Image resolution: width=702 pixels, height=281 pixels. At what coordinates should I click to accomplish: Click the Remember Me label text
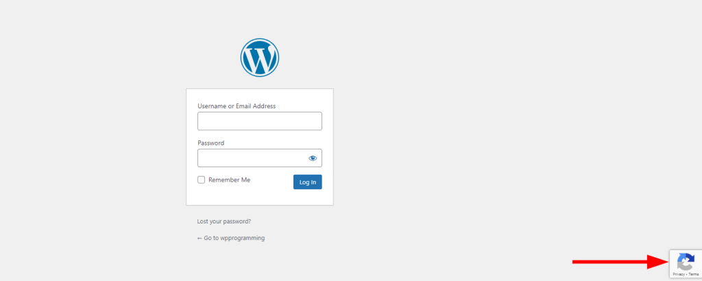coord(229,180)
